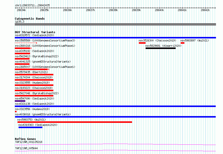Click the red nsv3323555 feature bar
The width and height of the screenshot is (223, 154).
pyautogui.click(x=34, y=85)
